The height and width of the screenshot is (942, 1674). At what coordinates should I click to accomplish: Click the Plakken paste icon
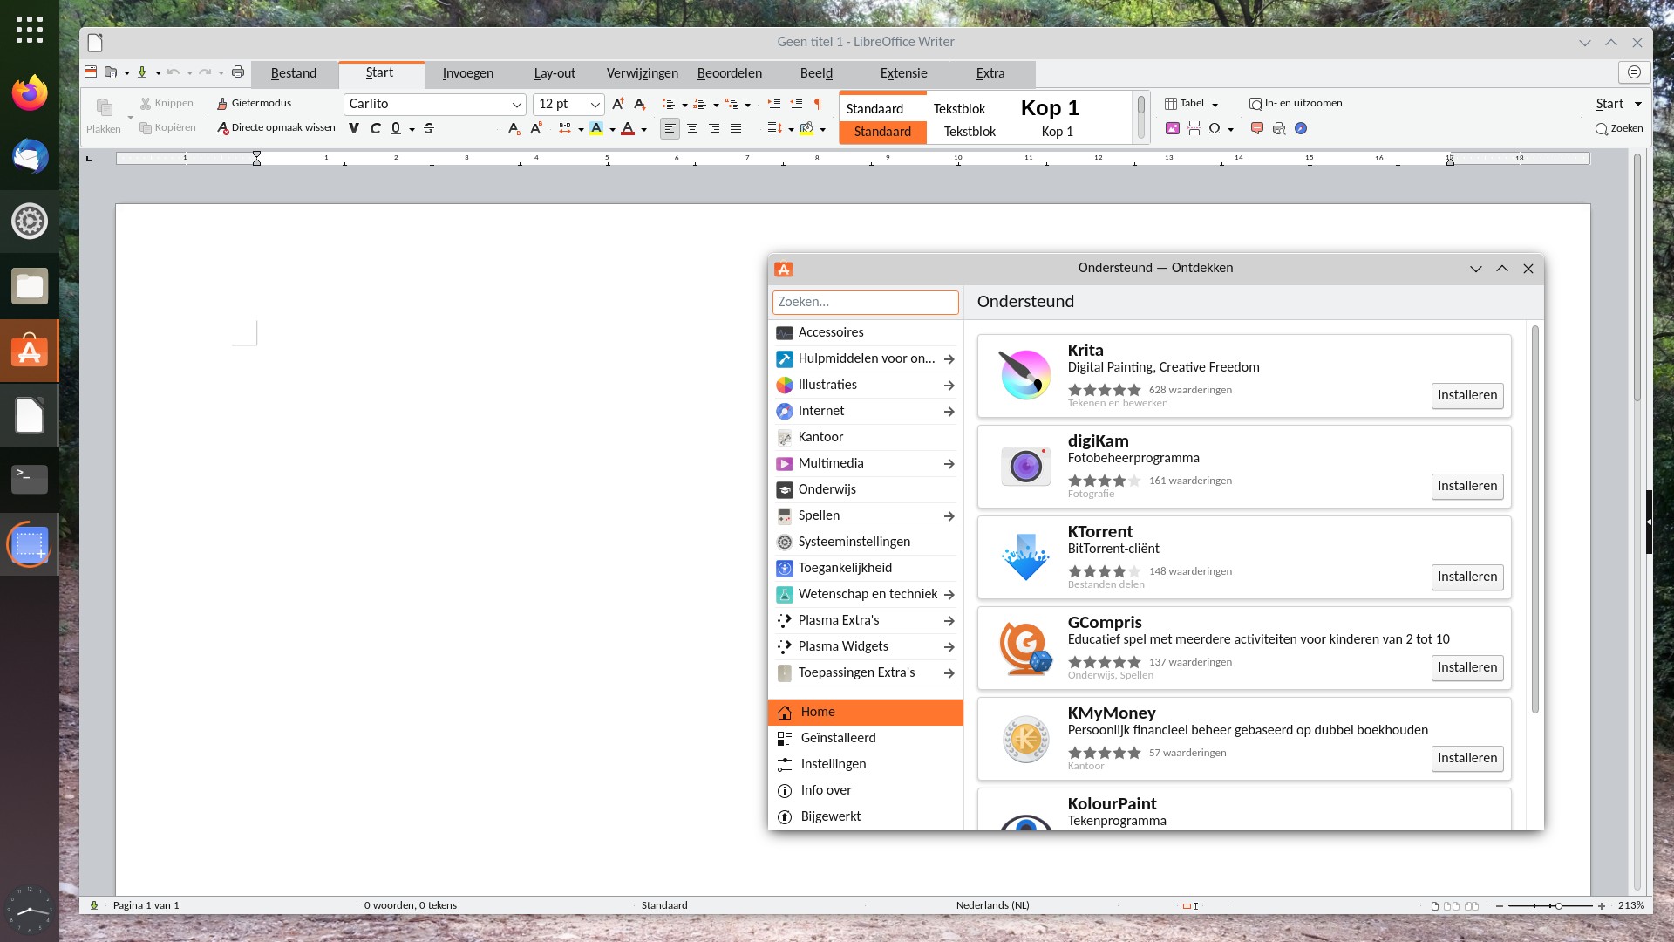[104, 115]
